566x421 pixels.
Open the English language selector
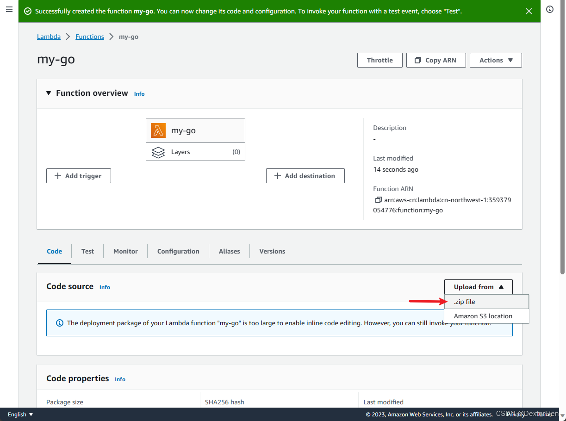pos(20,415)
